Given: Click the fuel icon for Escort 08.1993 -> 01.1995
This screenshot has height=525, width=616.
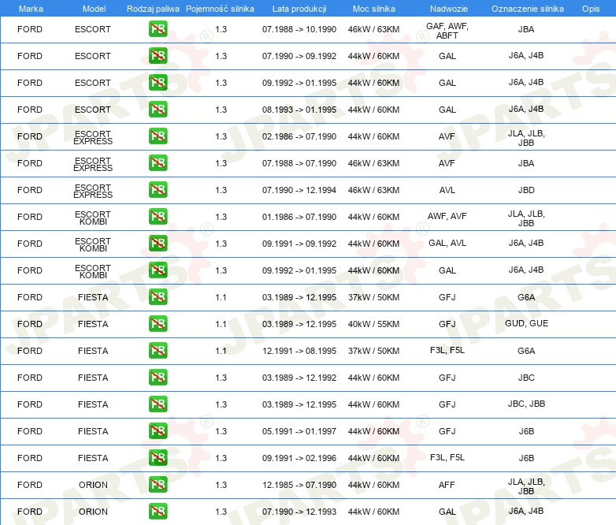Looking at the screenshot, I should point(158,110).
